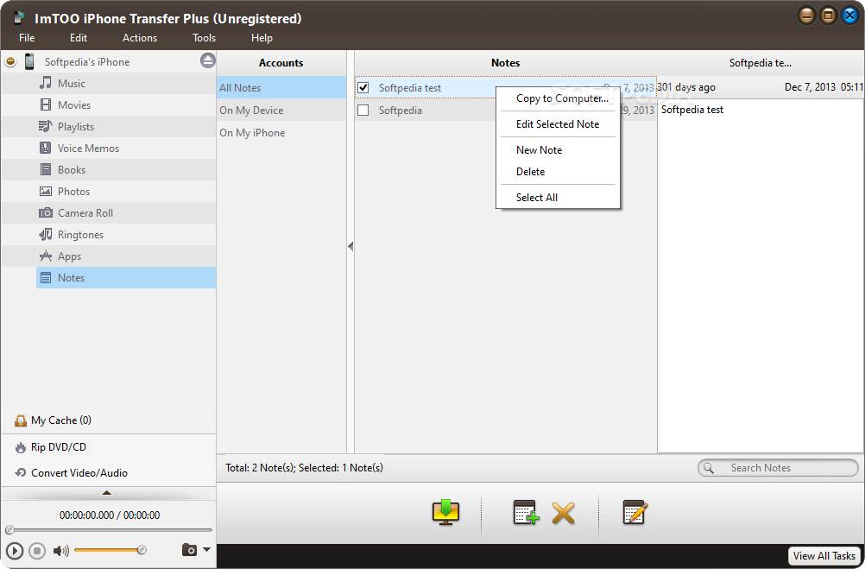Click the Accounts column header
The height and width of the screenshot is (569, 865).
point(281,63)
